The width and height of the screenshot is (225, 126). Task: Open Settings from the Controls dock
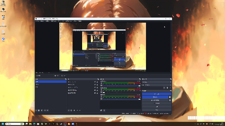coord(157,107)
